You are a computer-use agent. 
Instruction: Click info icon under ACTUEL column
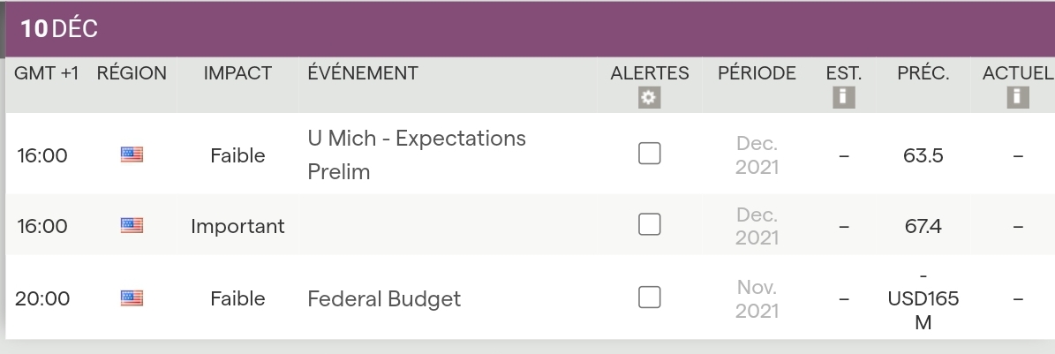[x=1017, y=97]
